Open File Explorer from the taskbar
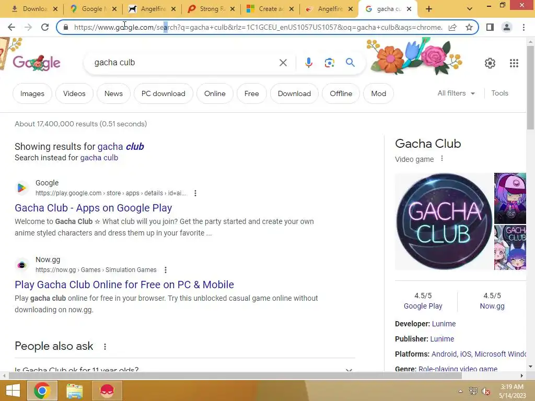The width and height of the screenshot is (535, 401). [x=74, y=391]
